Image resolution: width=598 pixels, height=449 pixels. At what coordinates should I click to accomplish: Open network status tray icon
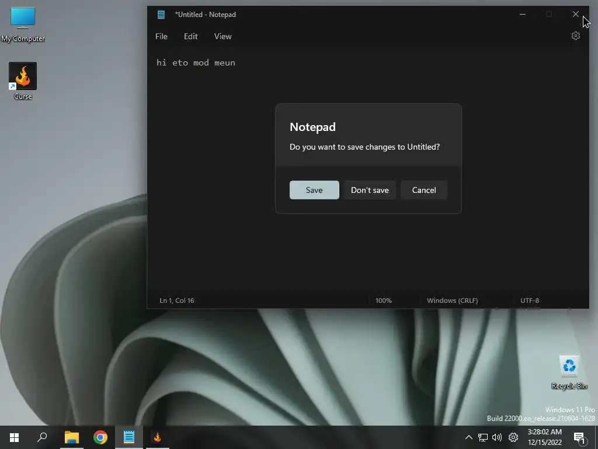(x=483, y=437)
